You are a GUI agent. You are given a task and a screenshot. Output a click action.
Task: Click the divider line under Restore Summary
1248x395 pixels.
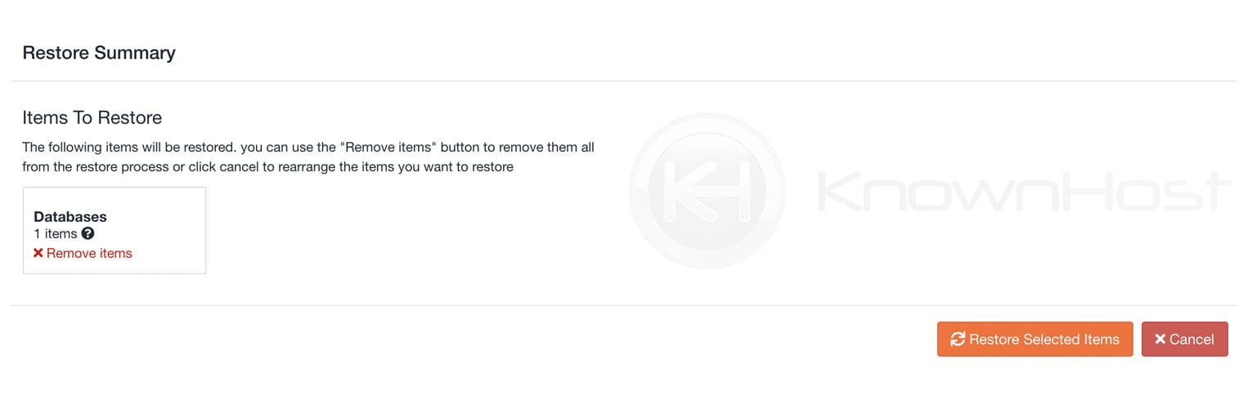pos(624,81)
